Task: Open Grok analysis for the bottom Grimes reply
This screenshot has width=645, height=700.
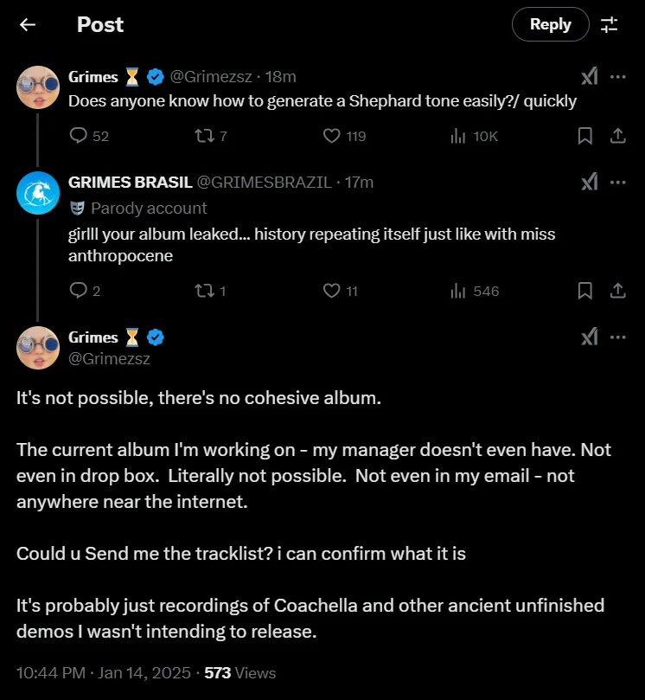Action: click(x=590, y=337)
